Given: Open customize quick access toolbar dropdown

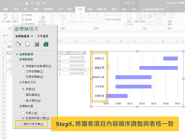Looking at the screenshot, I should pos(57,3).
